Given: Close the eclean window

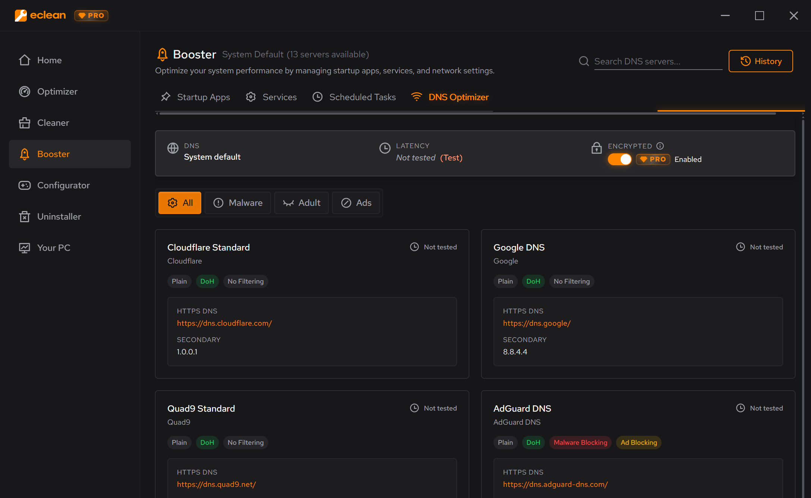Looking at the screenshot, I should click(x=794, y=16).
